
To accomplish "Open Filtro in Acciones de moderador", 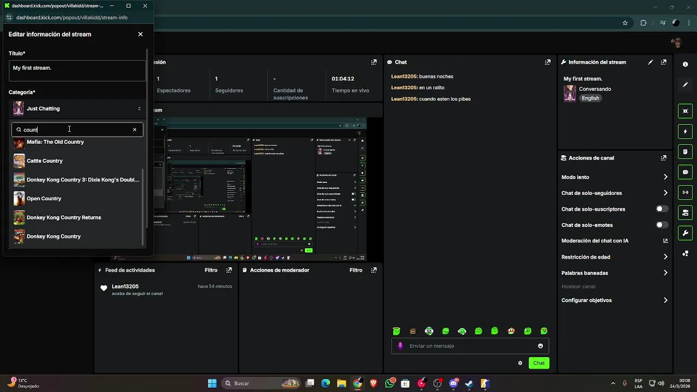I will (356, 270).
